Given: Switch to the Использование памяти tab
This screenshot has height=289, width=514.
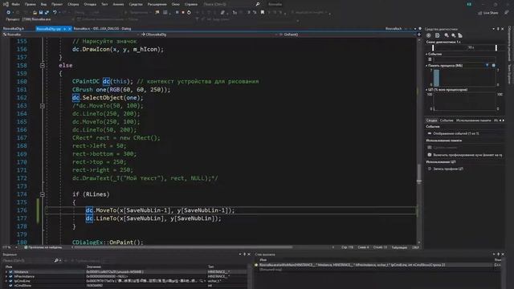Looking at the screenshot, I should [473, 120].
